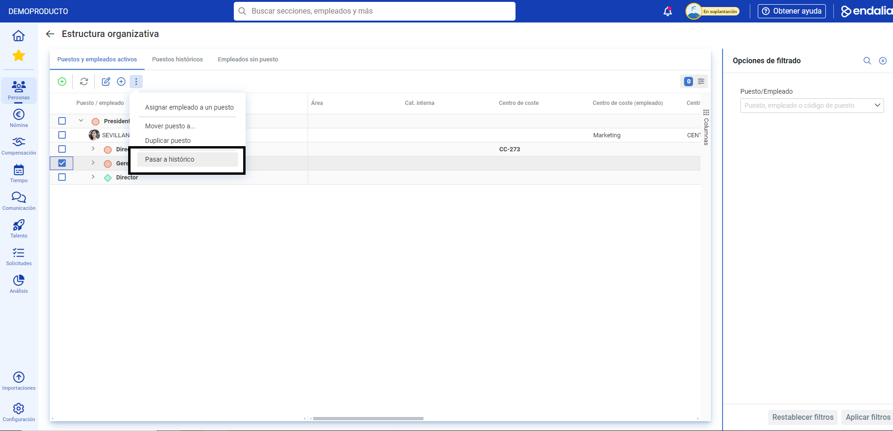Uncheck the Gere row checkbox

point(62,163)
